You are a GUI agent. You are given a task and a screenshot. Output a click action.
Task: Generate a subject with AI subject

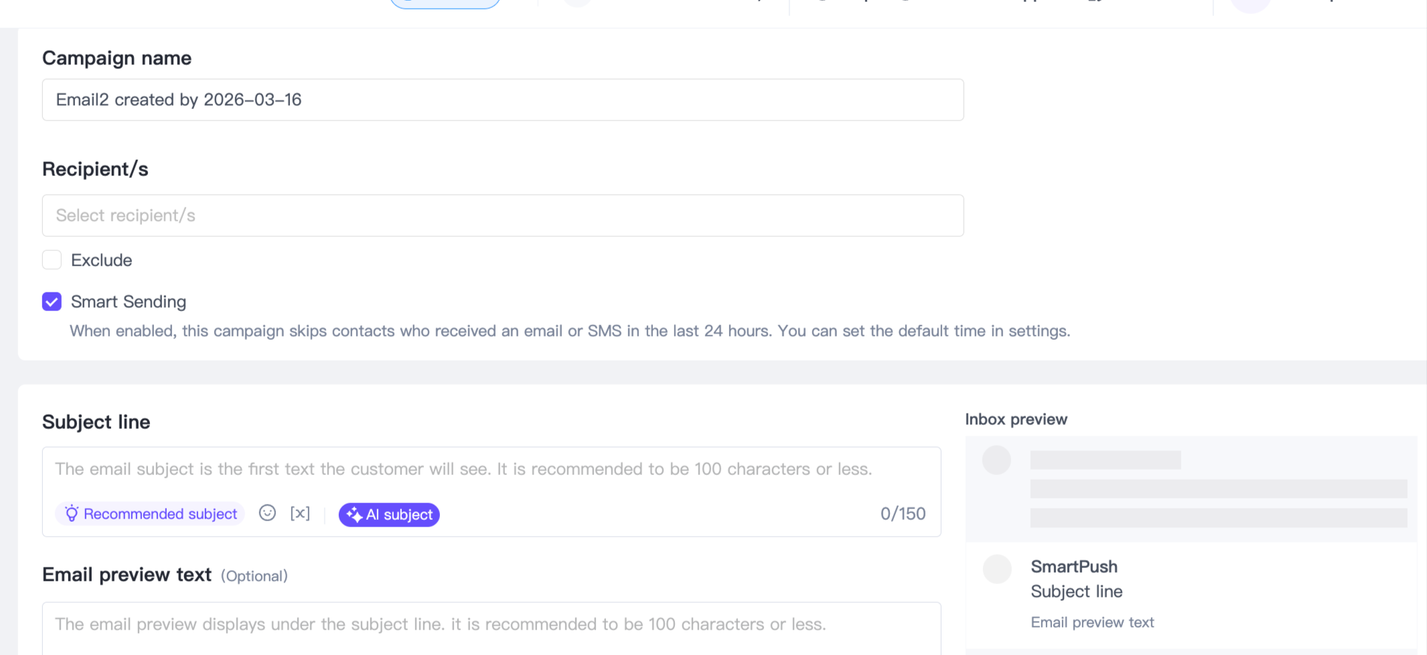click(389, 514)
